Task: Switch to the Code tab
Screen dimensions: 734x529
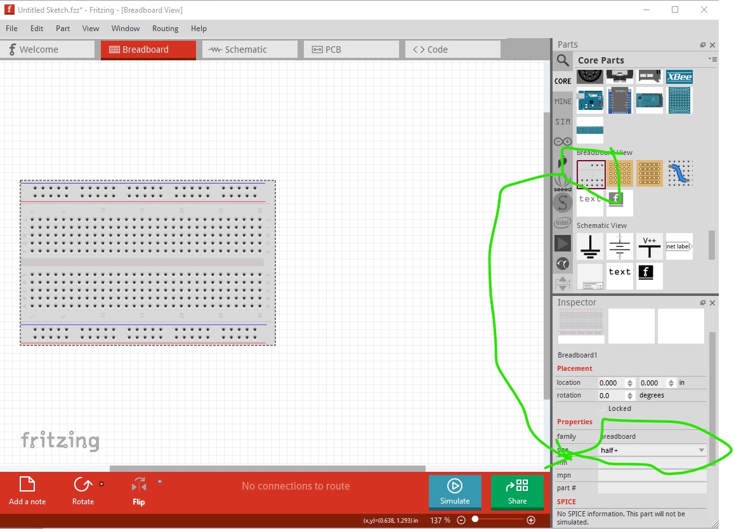Action: coord(453,49)
